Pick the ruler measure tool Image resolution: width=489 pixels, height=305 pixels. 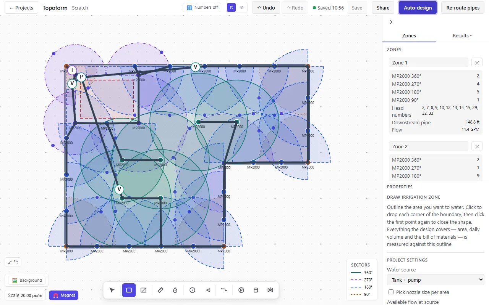point(160,290)
